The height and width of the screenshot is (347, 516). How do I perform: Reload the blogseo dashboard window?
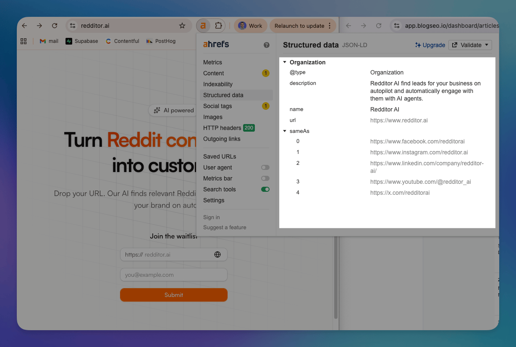click(x=379, y=26)
